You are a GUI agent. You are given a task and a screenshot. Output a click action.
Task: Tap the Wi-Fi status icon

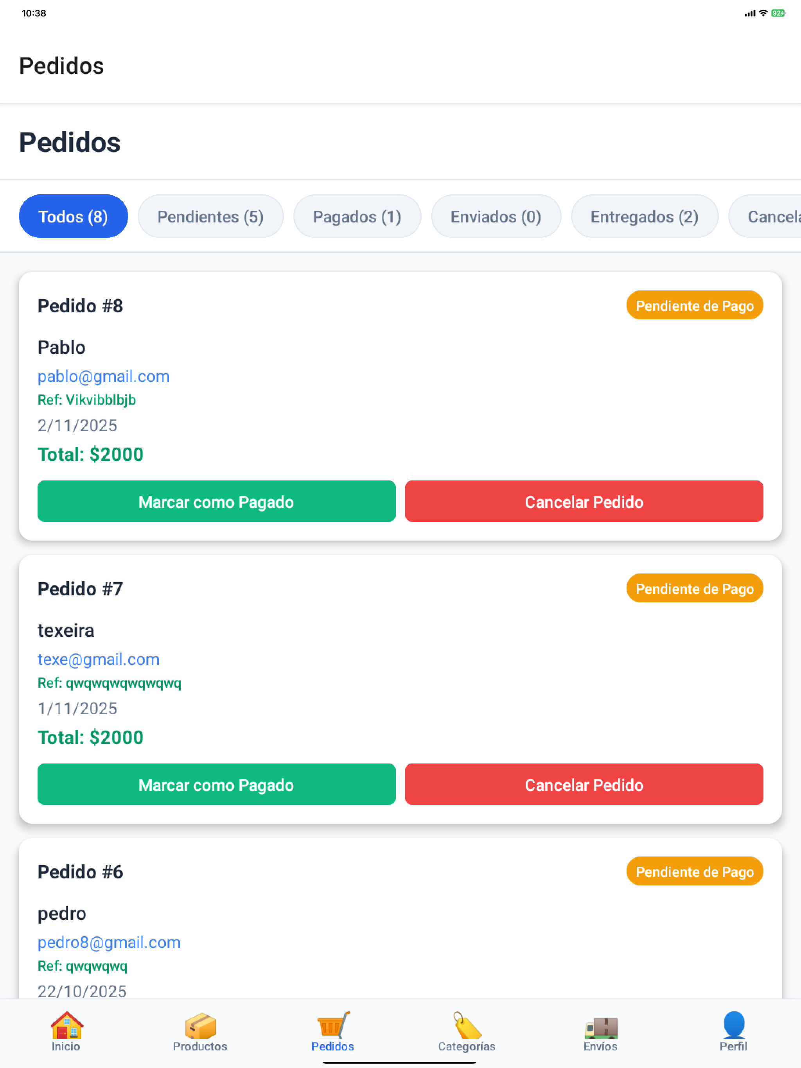tap(763, 13)
